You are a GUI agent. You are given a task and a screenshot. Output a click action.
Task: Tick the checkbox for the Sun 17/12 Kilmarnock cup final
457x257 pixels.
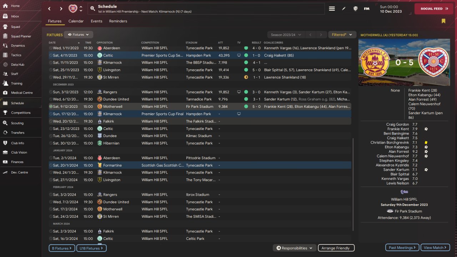click(x=51, y=114)
